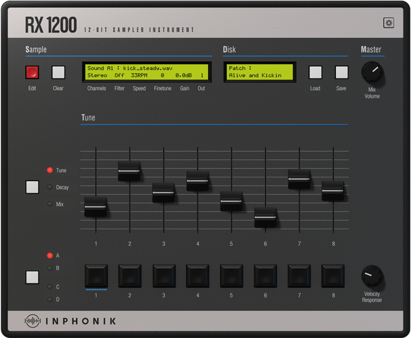Click the 0,0dB gain value
The image size is (411, 338).
pos(184,75)
